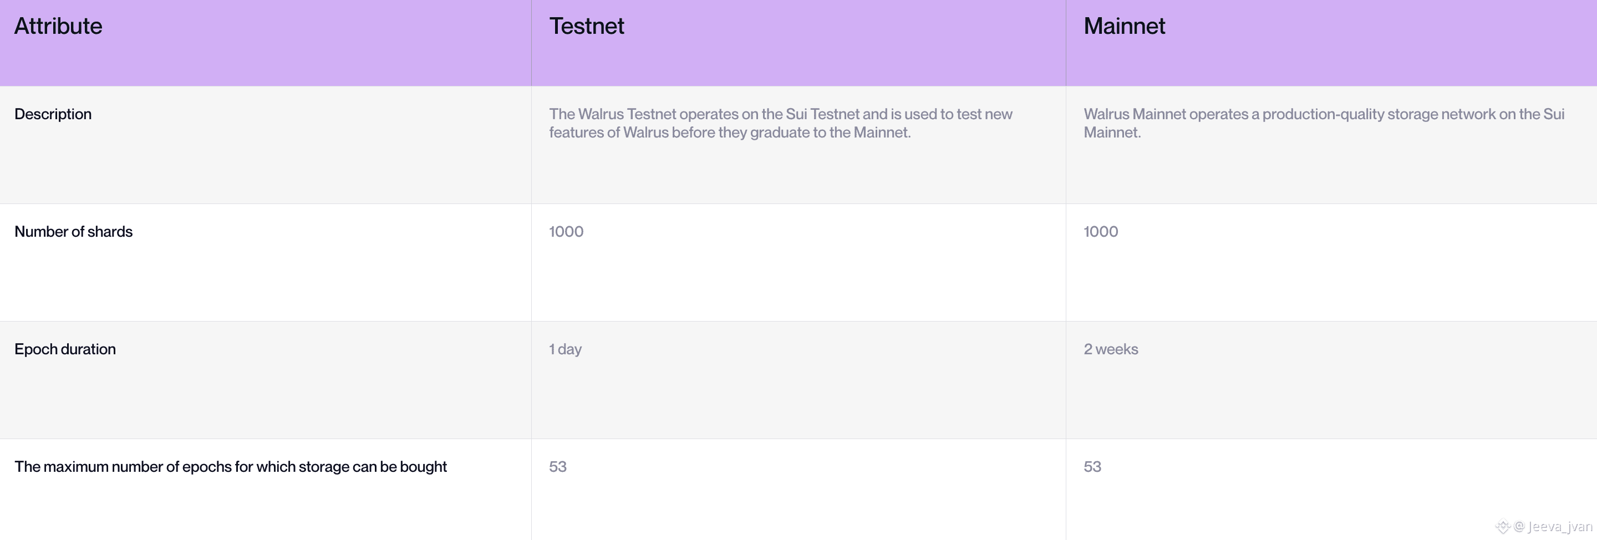Screen dimensions: 1597x540
Task: Click the Number of shards row label
Action: pyautogui.click(x=73, y=232)
